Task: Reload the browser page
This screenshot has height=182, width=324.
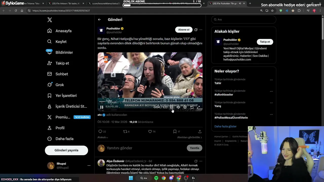Action: tap(16, 11)
